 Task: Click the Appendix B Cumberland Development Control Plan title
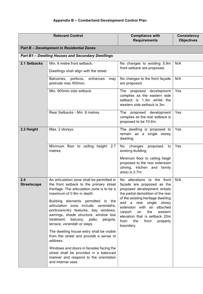click(100, 21)
